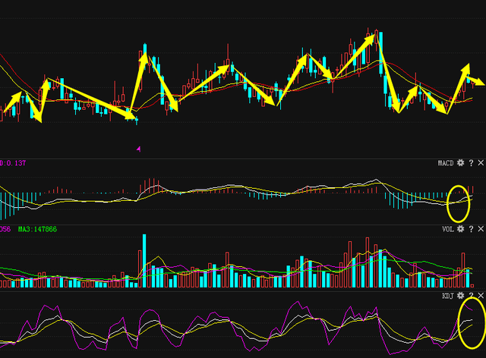Screen dimensions: 486x358
Task: Close the KDJ indicator panel
Action: tap(481, 294)
